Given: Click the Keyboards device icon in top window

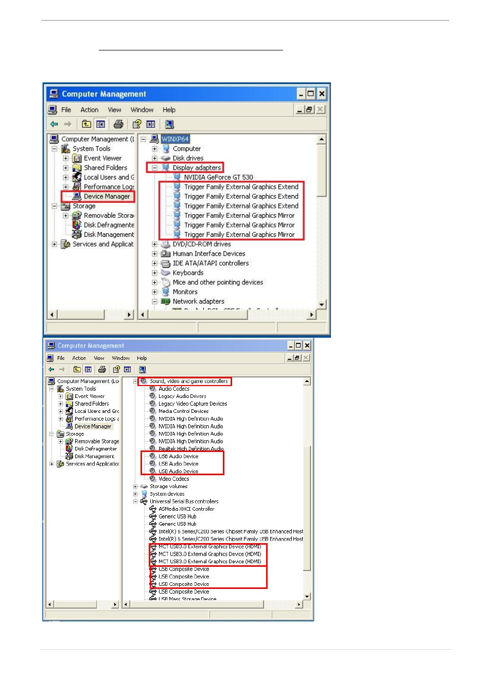Looking at the screenshot, I should pos(166,273).
